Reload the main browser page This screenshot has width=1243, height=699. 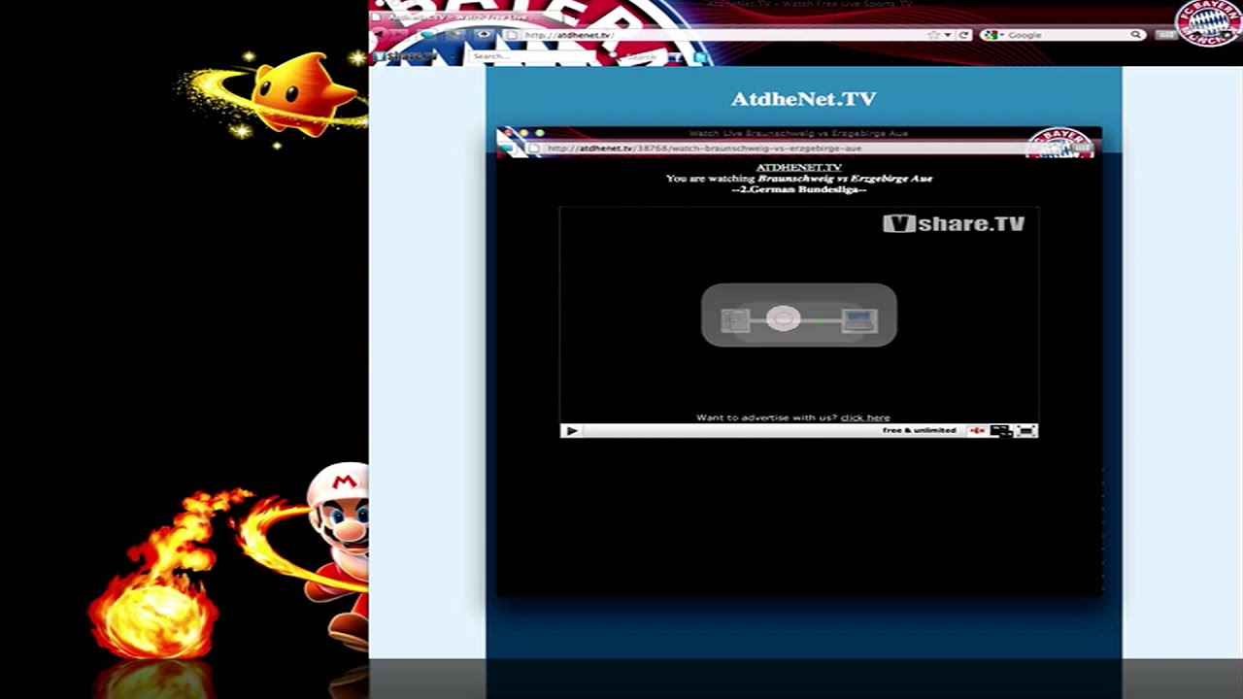pos(964,35)
